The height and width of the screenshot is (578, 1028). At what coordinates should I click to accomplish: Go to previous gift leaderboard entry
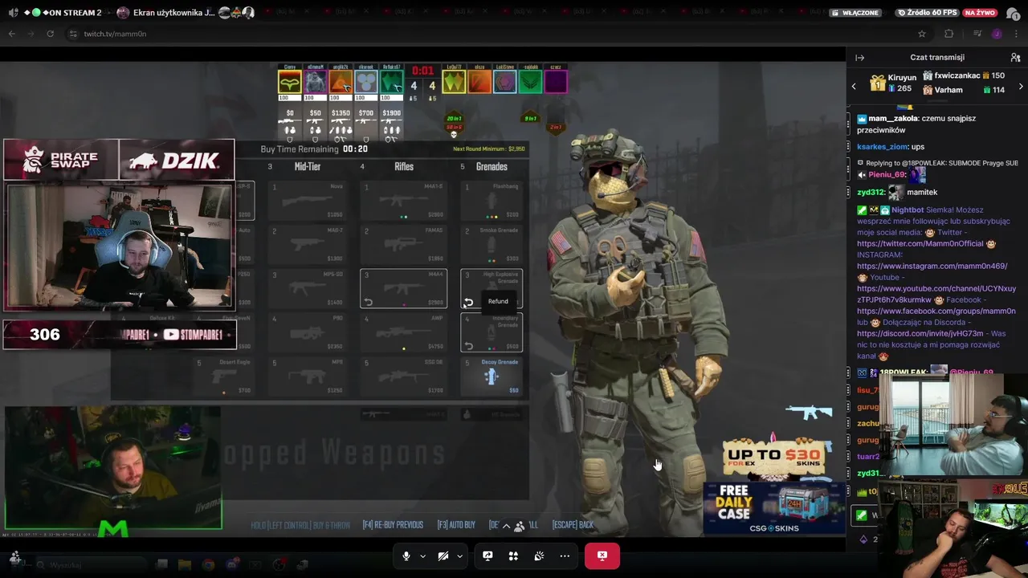point(854,86)
